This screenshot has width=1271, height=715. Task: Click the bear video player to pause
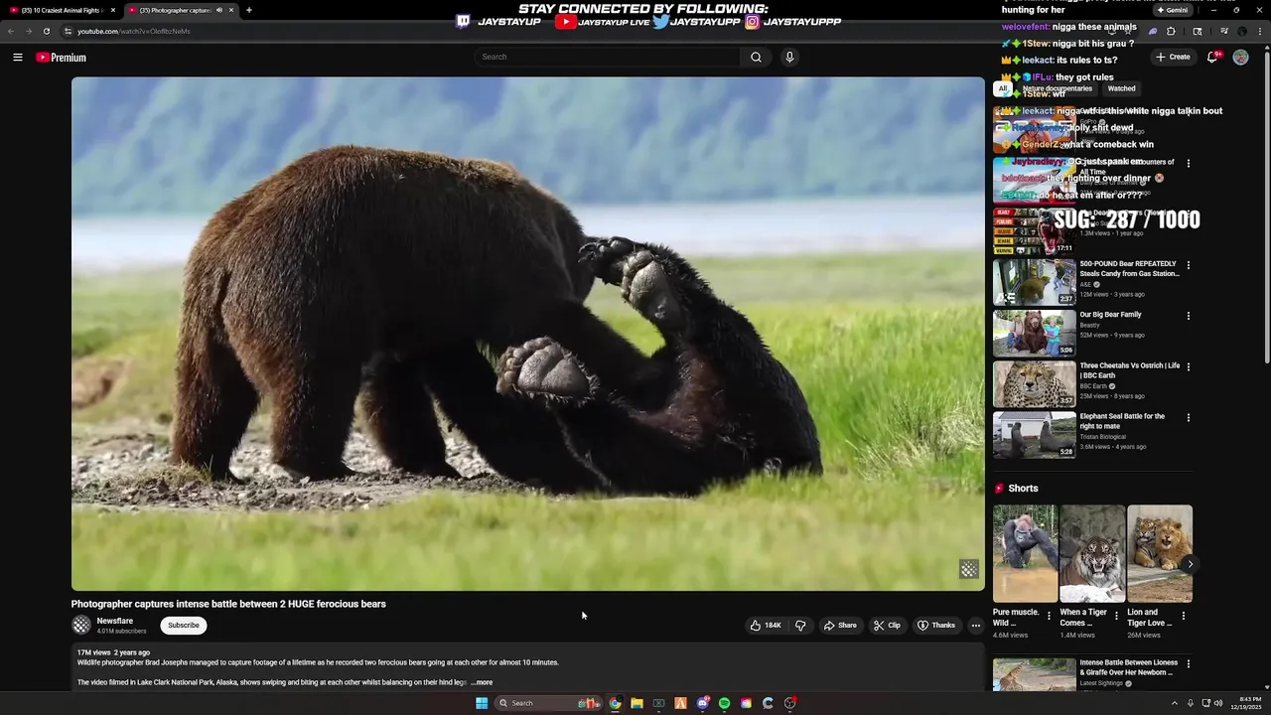527,334
